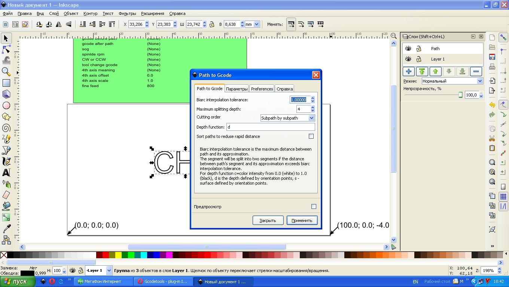
Task: Enable the Предпросмотр preview checkbox
Action: pos(314,206)
